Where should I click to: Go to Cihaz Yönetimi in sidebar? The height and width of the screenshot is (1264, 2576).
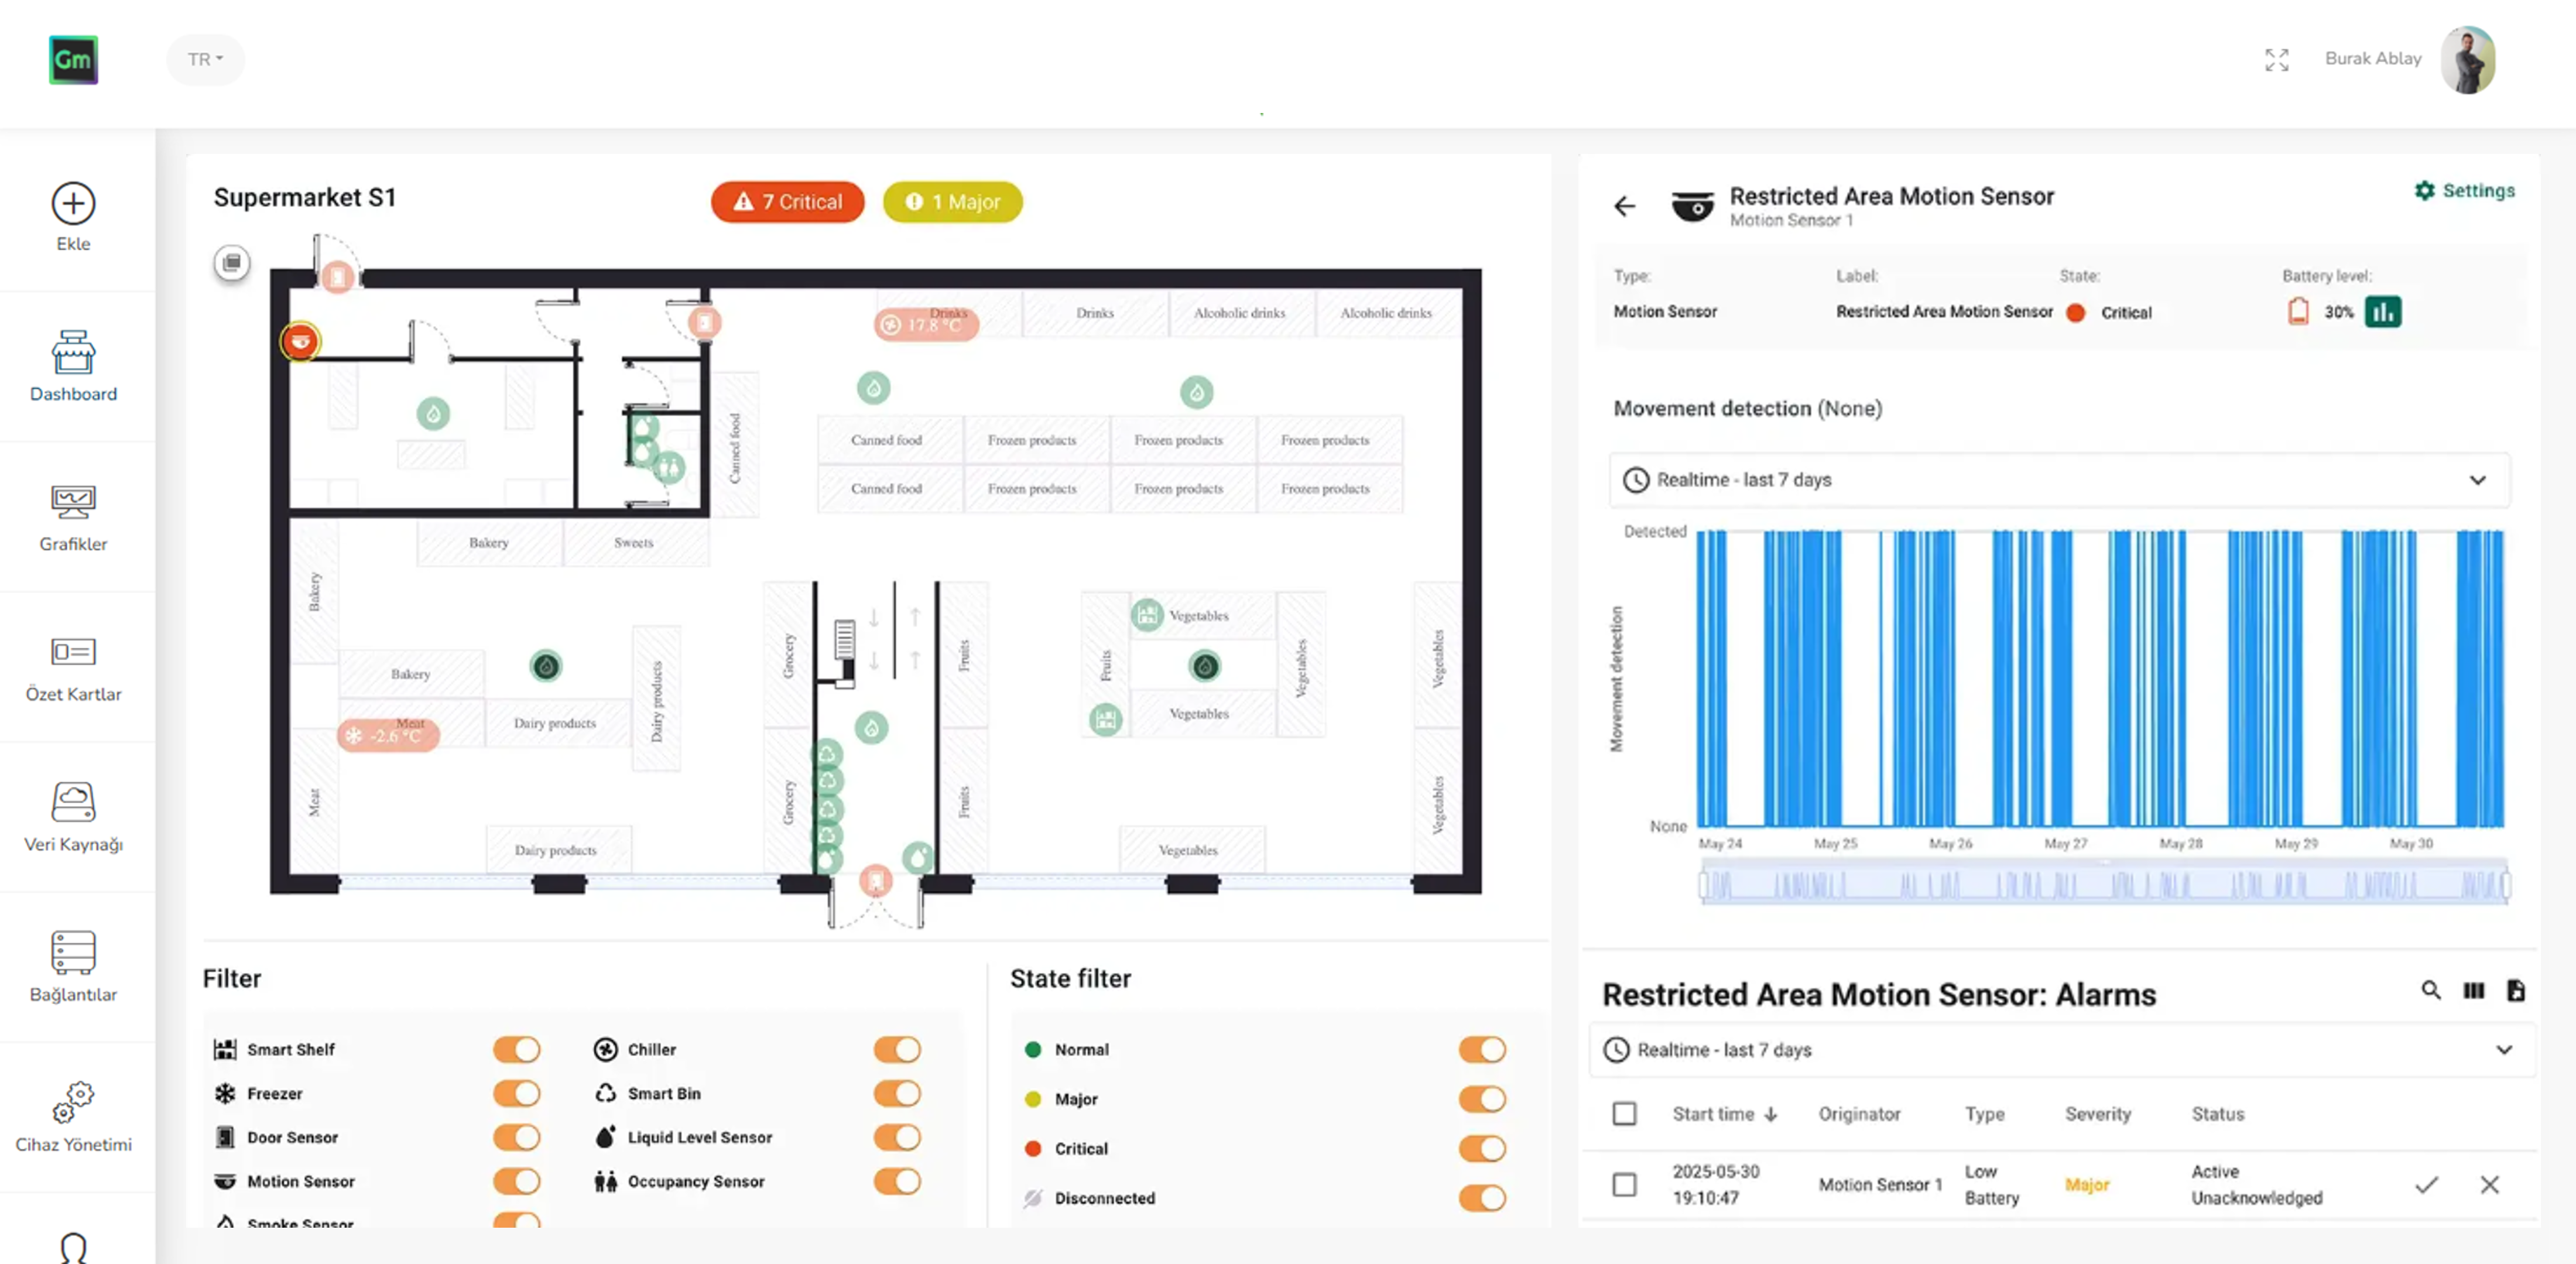[x=73, y=1118]
